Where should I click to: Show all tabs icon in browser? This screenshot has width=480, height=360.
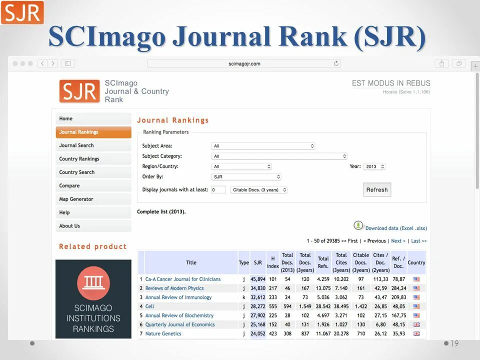[x=459, y=63]
